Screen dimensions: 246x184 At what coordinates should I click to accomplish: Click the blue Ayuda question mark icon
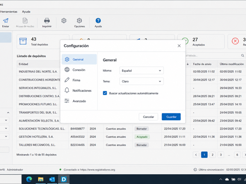[98, 21]
